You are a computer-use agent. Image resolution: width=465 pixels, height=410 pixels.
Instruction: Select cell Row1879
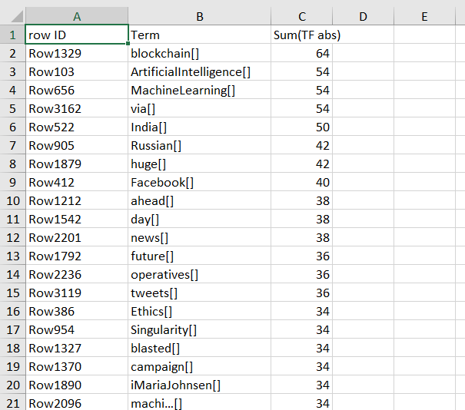(x=77, y=164)
